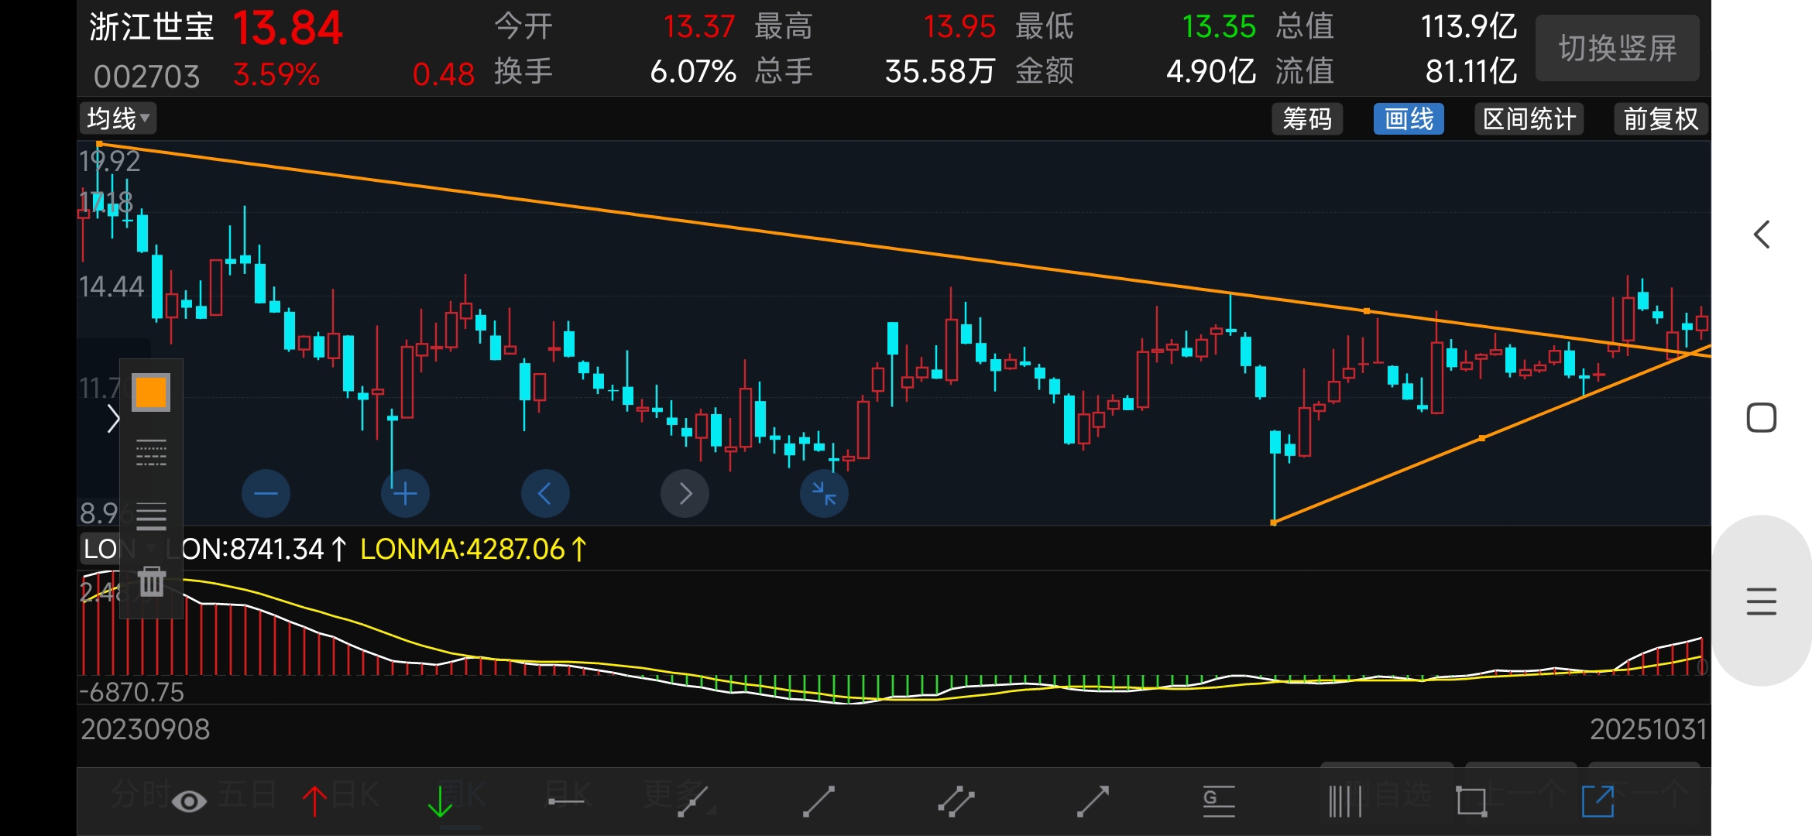Select the horizontal ray drawing tool

pos(566,801)
